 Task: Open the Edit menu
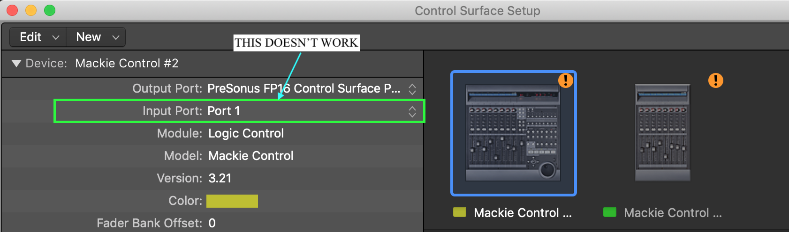click(38, 37)
